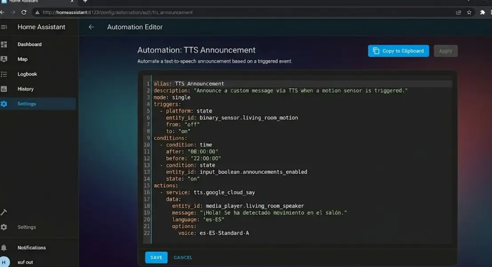Cancel the automation edits
Viewport: 492px width, 267px height.
183,257
